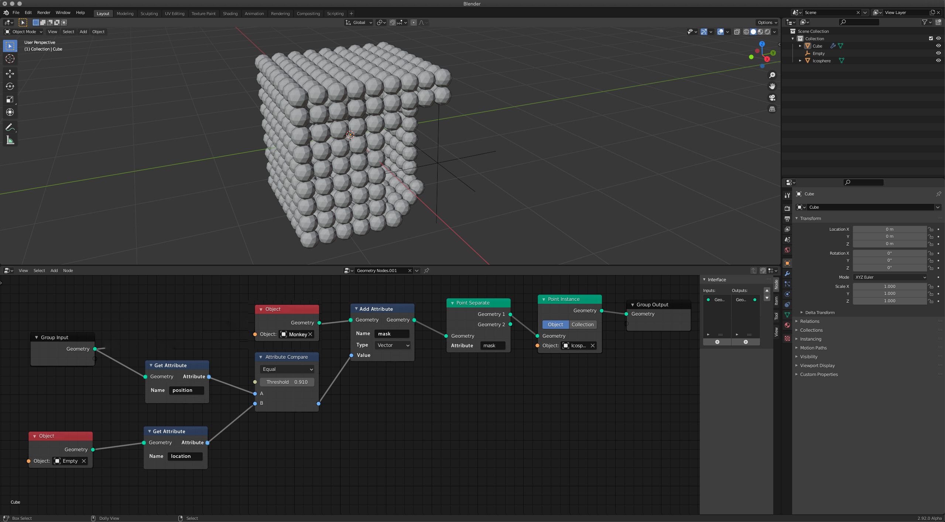This screenshot has height=522, width=945.
Task: Select the Measure tool
Action: tap(10, 140)
